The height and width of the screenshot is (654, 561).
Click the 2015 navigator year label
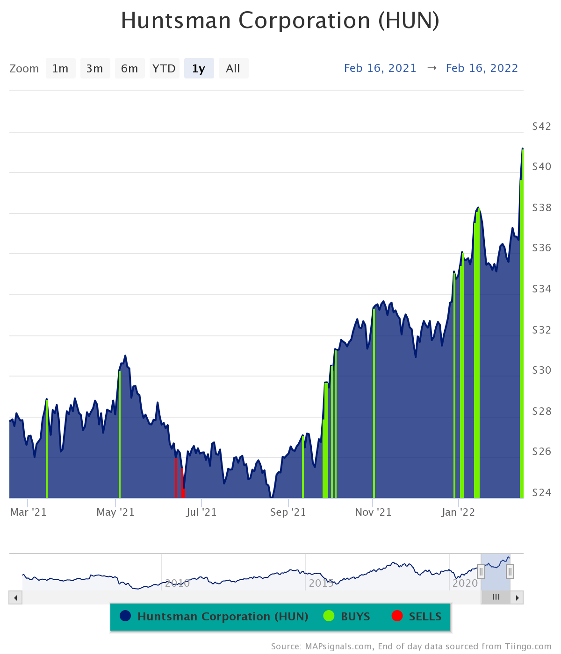[x=321, y=583]
